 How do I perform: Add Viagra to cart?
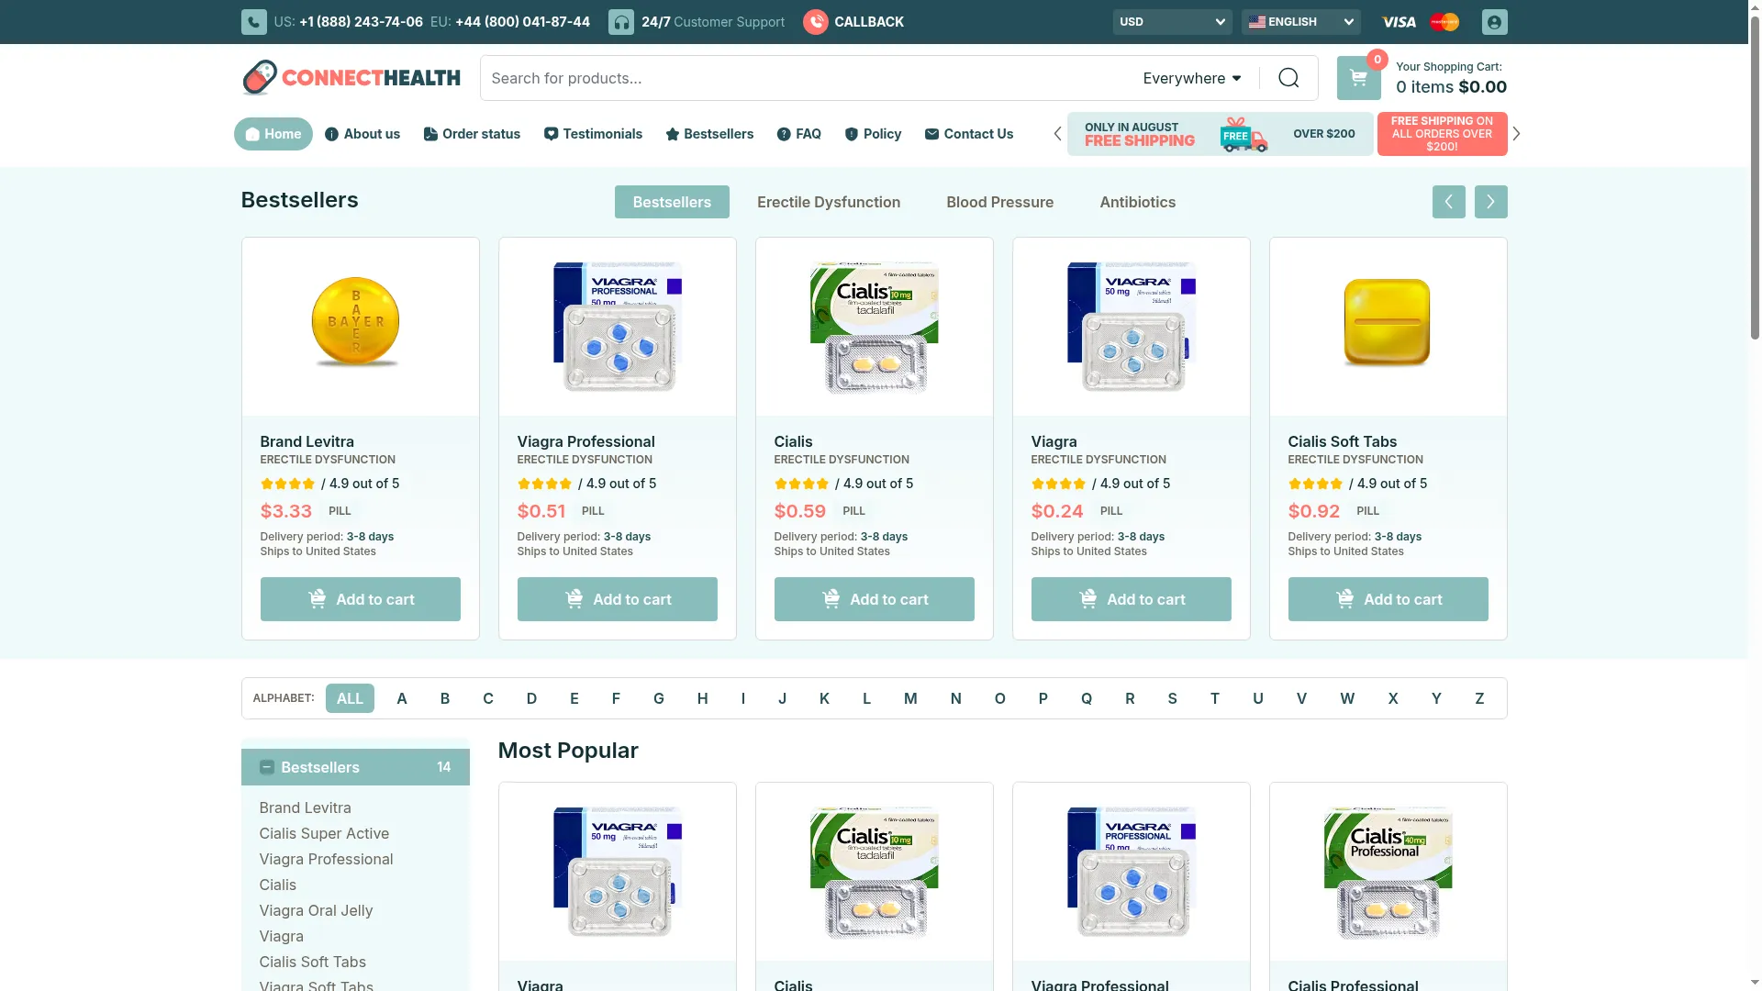point(1132,599)
